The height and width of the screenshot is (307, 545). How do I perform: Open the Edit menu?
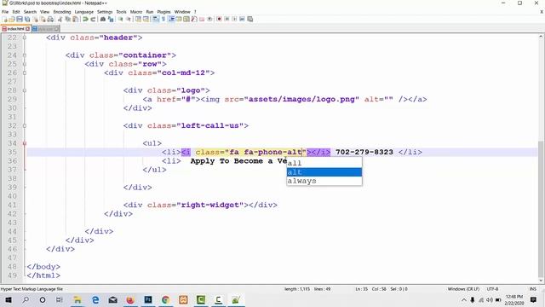pyautogui.click(x=16, y=12)
